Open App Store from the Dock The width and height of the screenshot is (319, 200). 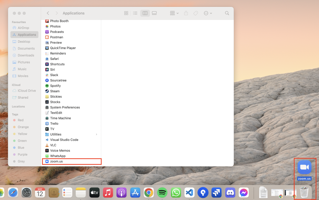(135, 193)
